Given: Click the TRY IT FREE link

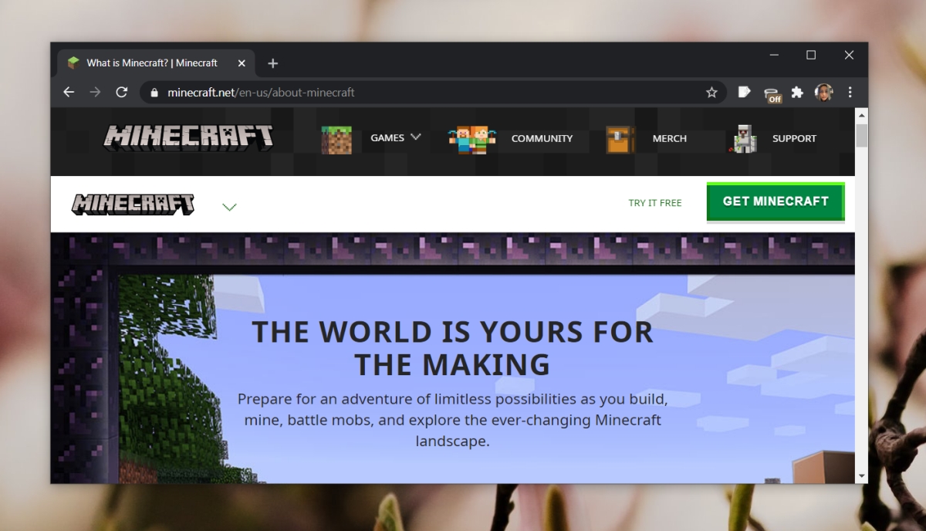Looking at the screenshot, I should coord(655,203).
